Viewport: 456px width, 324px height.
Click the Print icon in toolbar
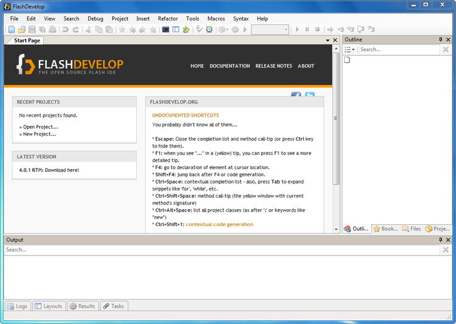[52, 29]
